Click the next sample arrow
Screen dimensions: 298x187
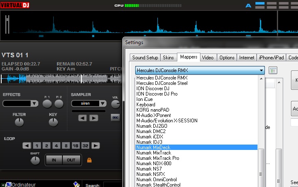pyautogui.click(x=94, y=118)
